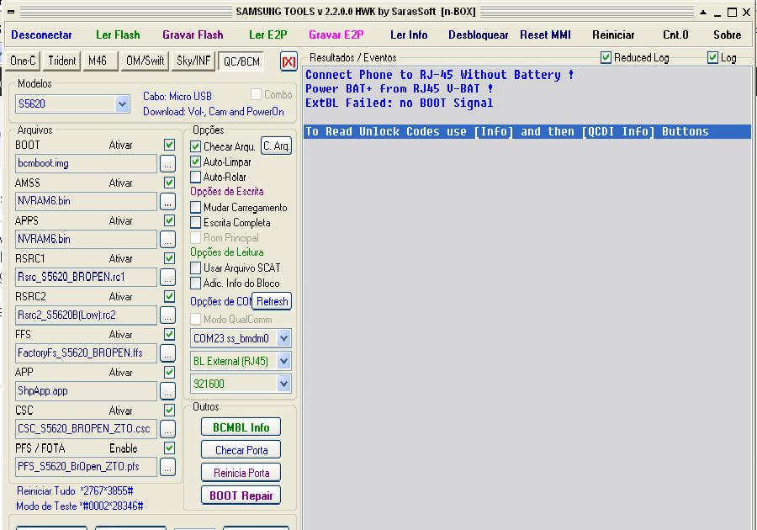Disable BOOT Ativar checkbox
Image resolution: width=757 pixels, height=530 pixels.
tap(169, 145)
